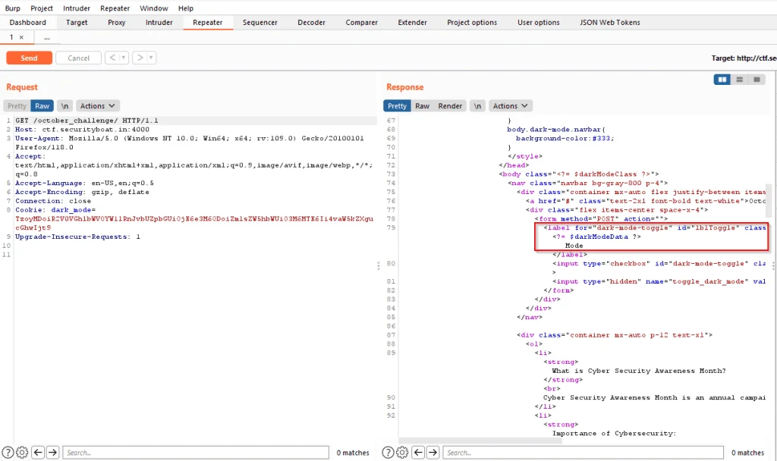This screenshot has height=461, width=777.
Task: Click the $darkModeData response line
Action: (596, 237)
